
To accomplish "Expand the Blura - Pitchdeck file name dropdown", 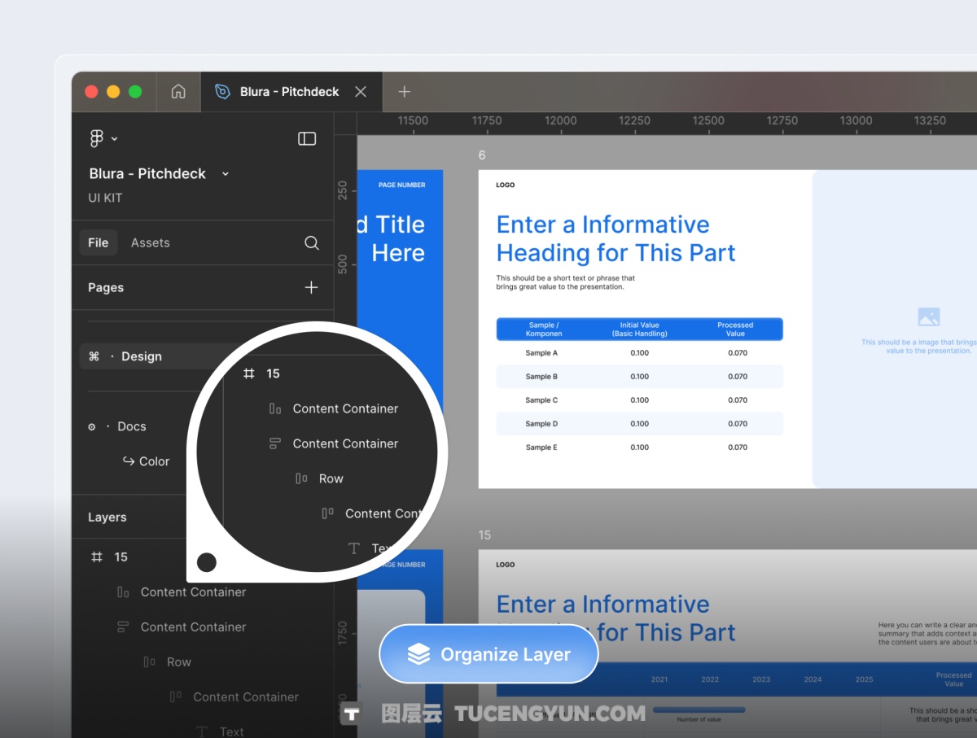I will click(x=226, y=173).
